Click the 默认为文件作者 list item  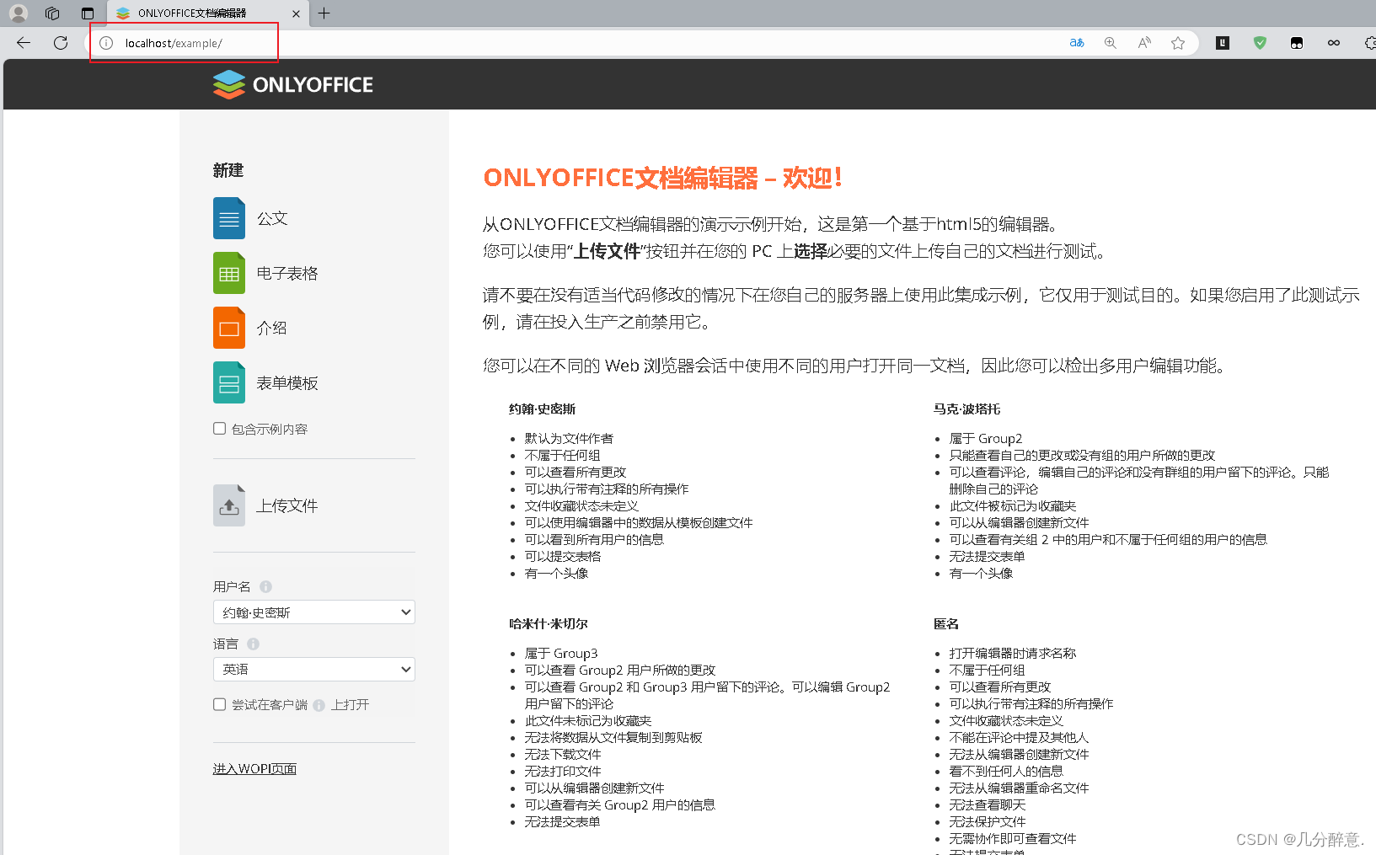click(x=569, y=438)
